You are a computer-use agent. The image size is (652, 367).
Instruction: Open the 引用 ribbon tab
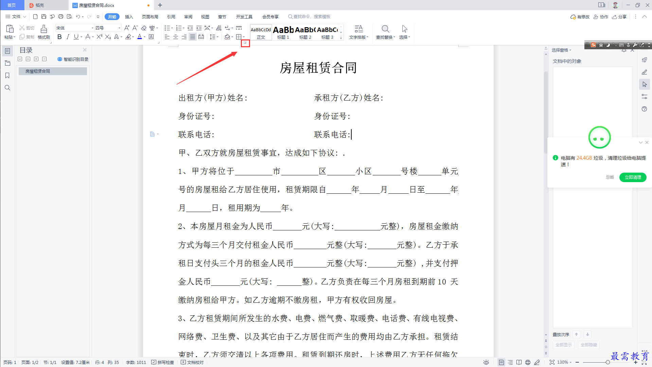(171, 17)
